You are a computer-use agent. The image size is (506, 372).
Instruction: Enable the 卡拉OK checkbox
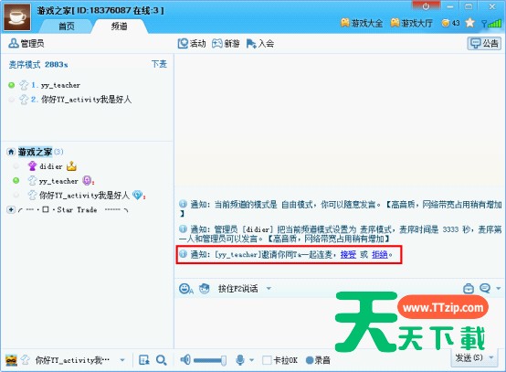(x=267, y=360)
